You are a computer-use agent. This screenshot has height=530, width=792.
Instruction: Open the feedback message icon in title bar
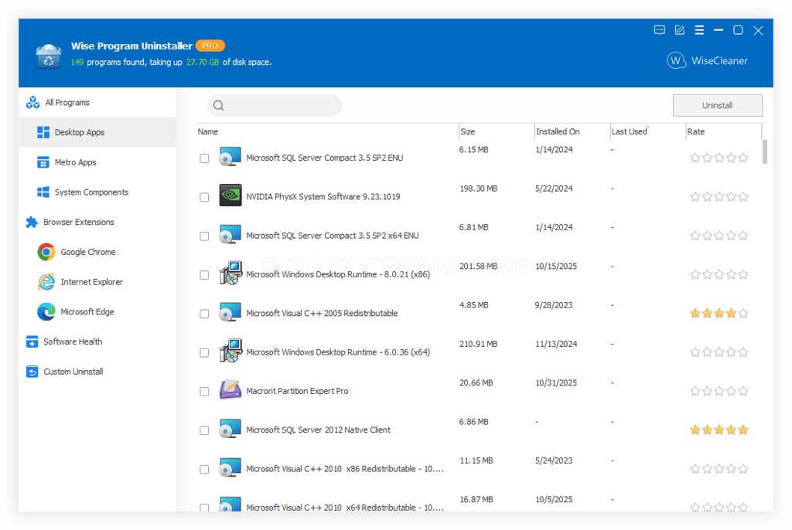[659, 30]
